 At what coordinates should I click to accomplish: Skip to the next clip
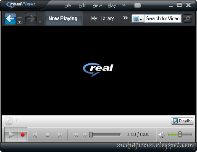click(60, 135)
